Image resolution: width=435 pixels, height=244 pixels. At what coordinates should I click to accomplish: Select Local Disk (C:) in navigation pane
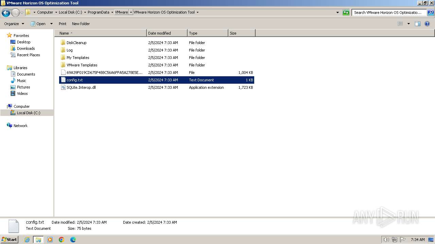[29, 113]
